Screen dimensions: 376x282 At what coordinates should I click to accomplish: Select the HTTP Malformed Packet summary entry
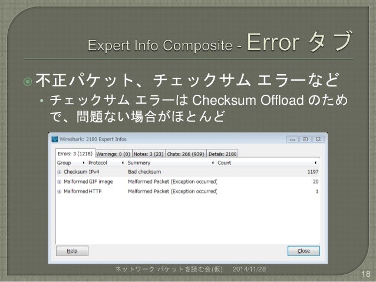[173, 191]
